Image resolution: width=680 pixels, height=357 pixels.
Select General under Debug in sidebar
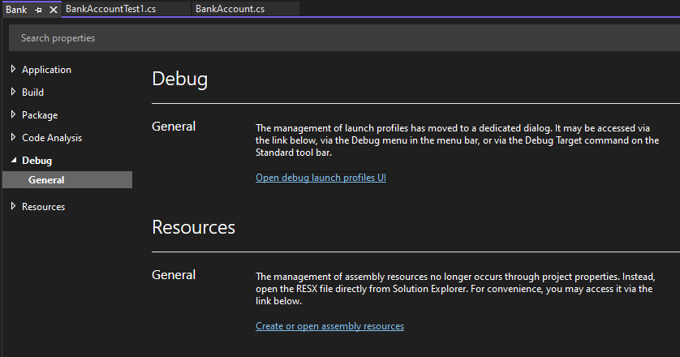point(46,180)
